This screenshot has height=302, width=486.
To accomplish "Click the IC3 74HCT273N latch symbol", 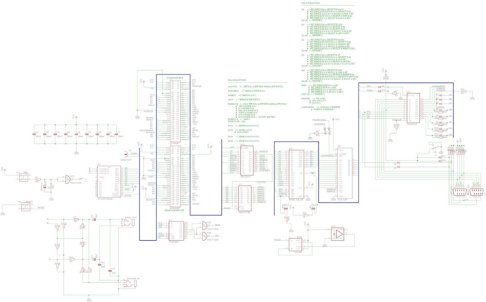I will [x=245, y=198].
